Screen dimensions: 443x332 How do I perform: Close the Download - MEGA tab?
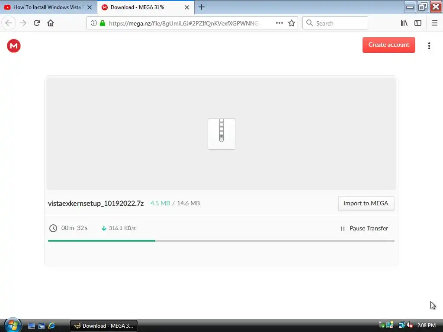click(x=187, y=7)
